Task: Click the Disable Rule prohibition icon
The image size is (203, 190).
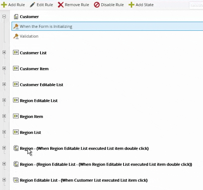Action: (97, 5)
